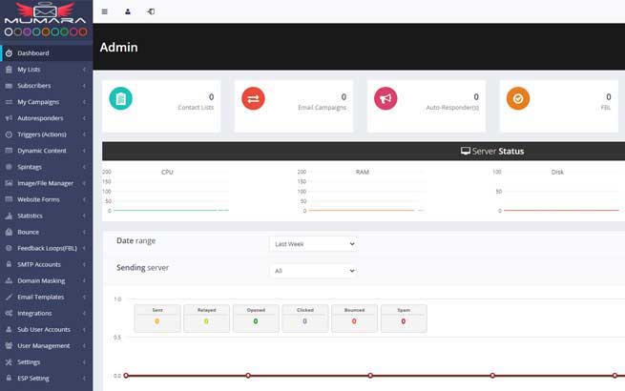Click the orange FBL checkmark icon
This screenshot has height=391, width=625.
pos(517,98)
